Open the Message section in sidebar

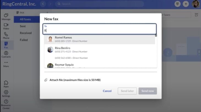(6, 16)
